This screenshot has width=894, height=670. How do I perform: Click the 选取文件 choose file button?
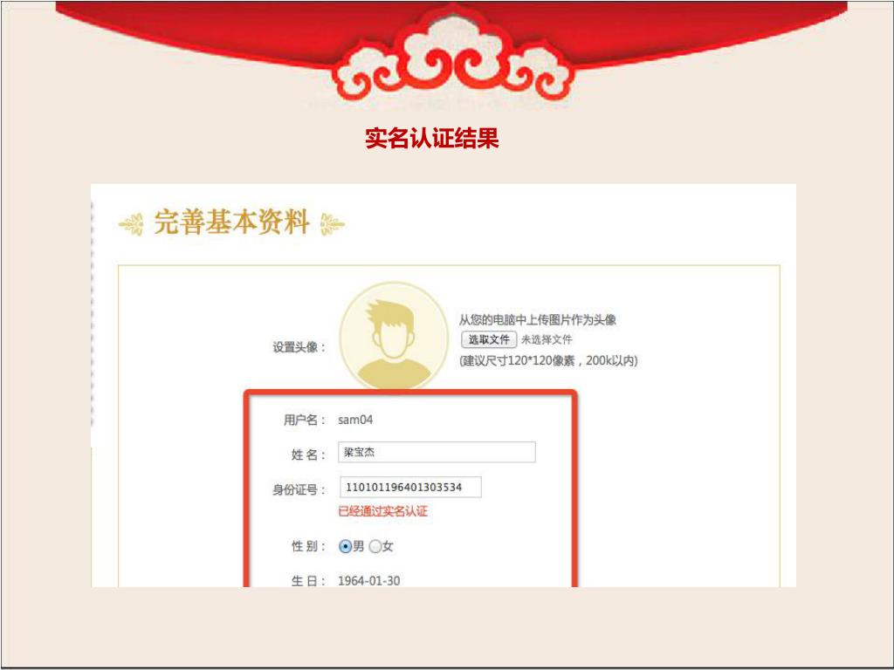pyautogui.click(x=489, y=339)
